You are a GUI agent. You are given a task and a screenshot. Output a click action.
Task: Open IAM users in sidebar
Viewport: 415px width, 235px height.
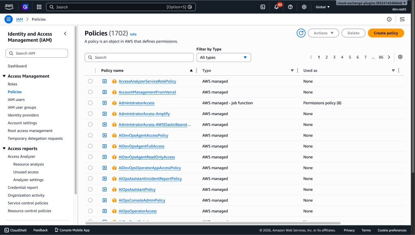click(16, 100)
